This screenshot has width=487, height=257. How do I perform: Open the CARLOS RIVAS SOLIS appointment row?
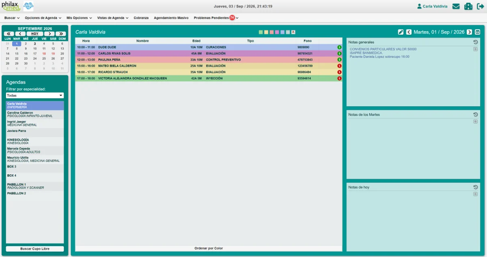[x=209, y=54]
